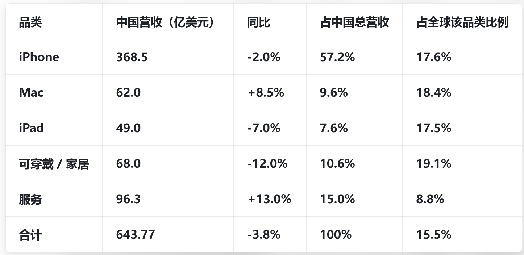Viewport: 524px width, 255px height.
Task: Click the 服务 category cell
Action: (30, 199)
